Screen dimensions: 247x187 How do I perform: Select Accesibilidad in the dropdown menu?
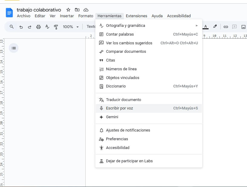click(x=149, y=148)
